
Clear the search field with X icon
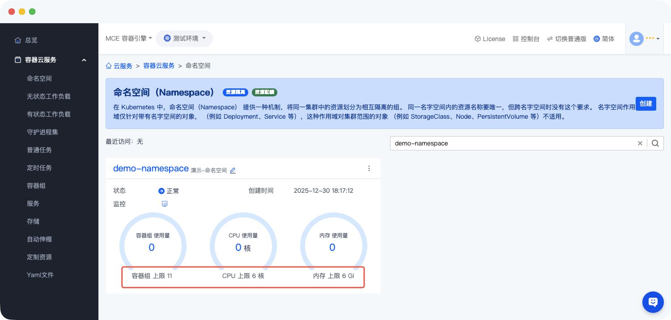tap(640, 143)
